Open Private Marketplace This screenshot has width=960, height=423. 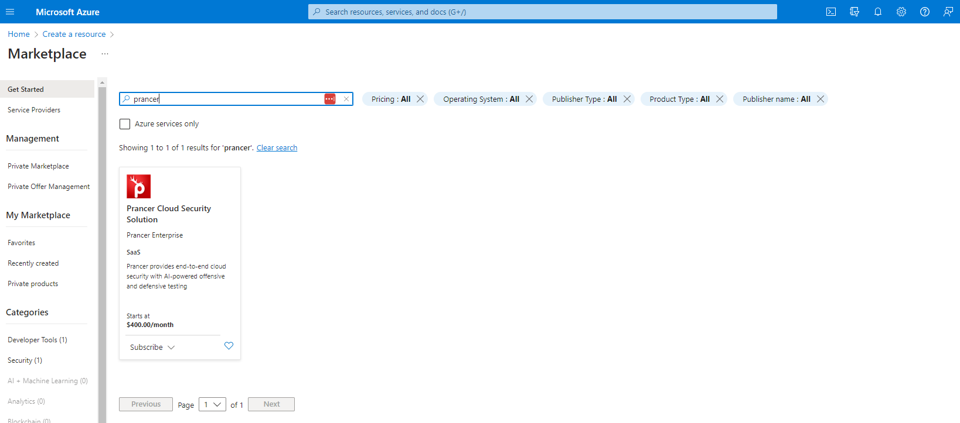[x=38, y=166]
